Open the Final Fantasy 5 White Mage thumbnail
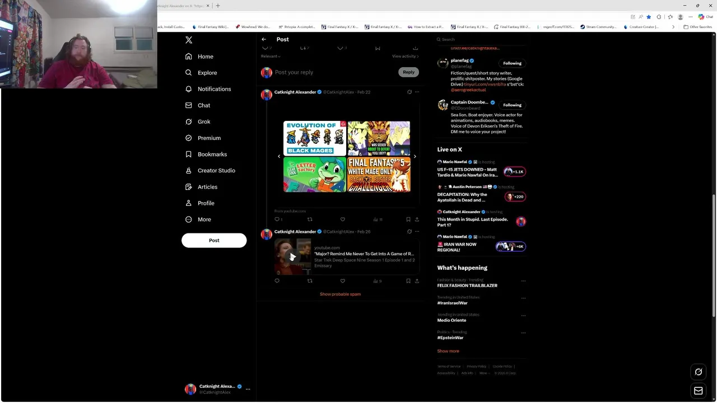Viewport: 717px width, 403px height. [379, 175]
